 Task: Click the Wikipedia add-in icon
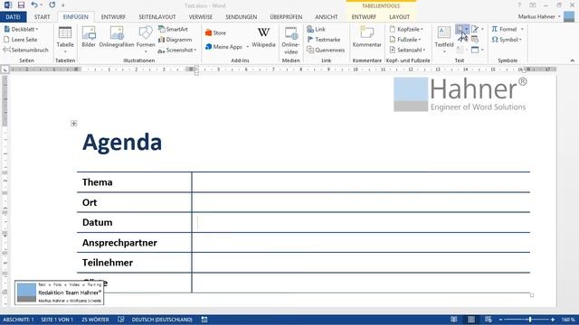[x=263, y=37]
